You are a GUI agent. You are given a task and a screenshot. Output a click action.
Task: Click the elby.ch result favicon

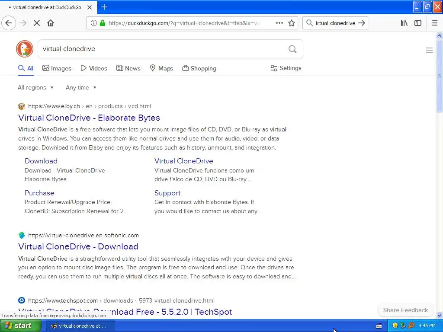[22, 106]
